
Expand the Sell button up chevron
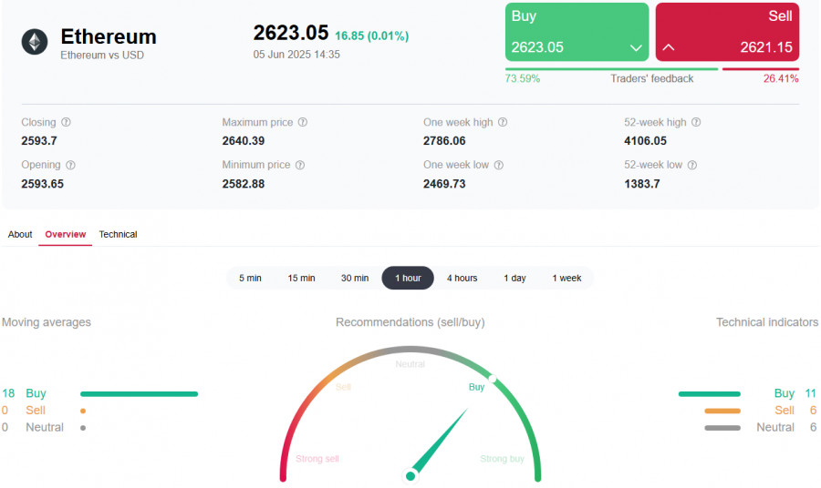pos(669,47)
